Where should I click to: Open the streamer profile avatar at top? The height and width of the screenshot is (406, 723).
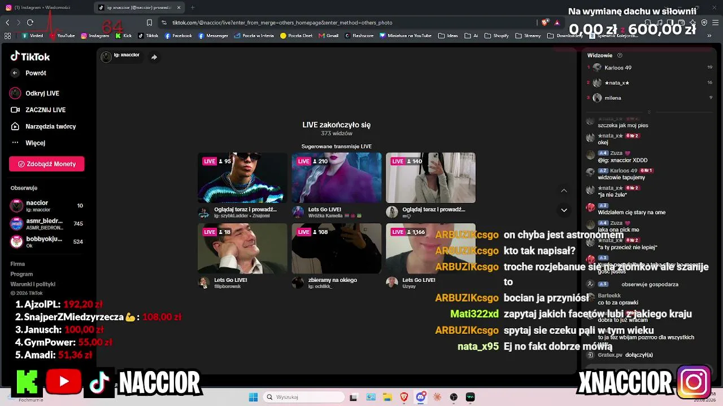106,56
